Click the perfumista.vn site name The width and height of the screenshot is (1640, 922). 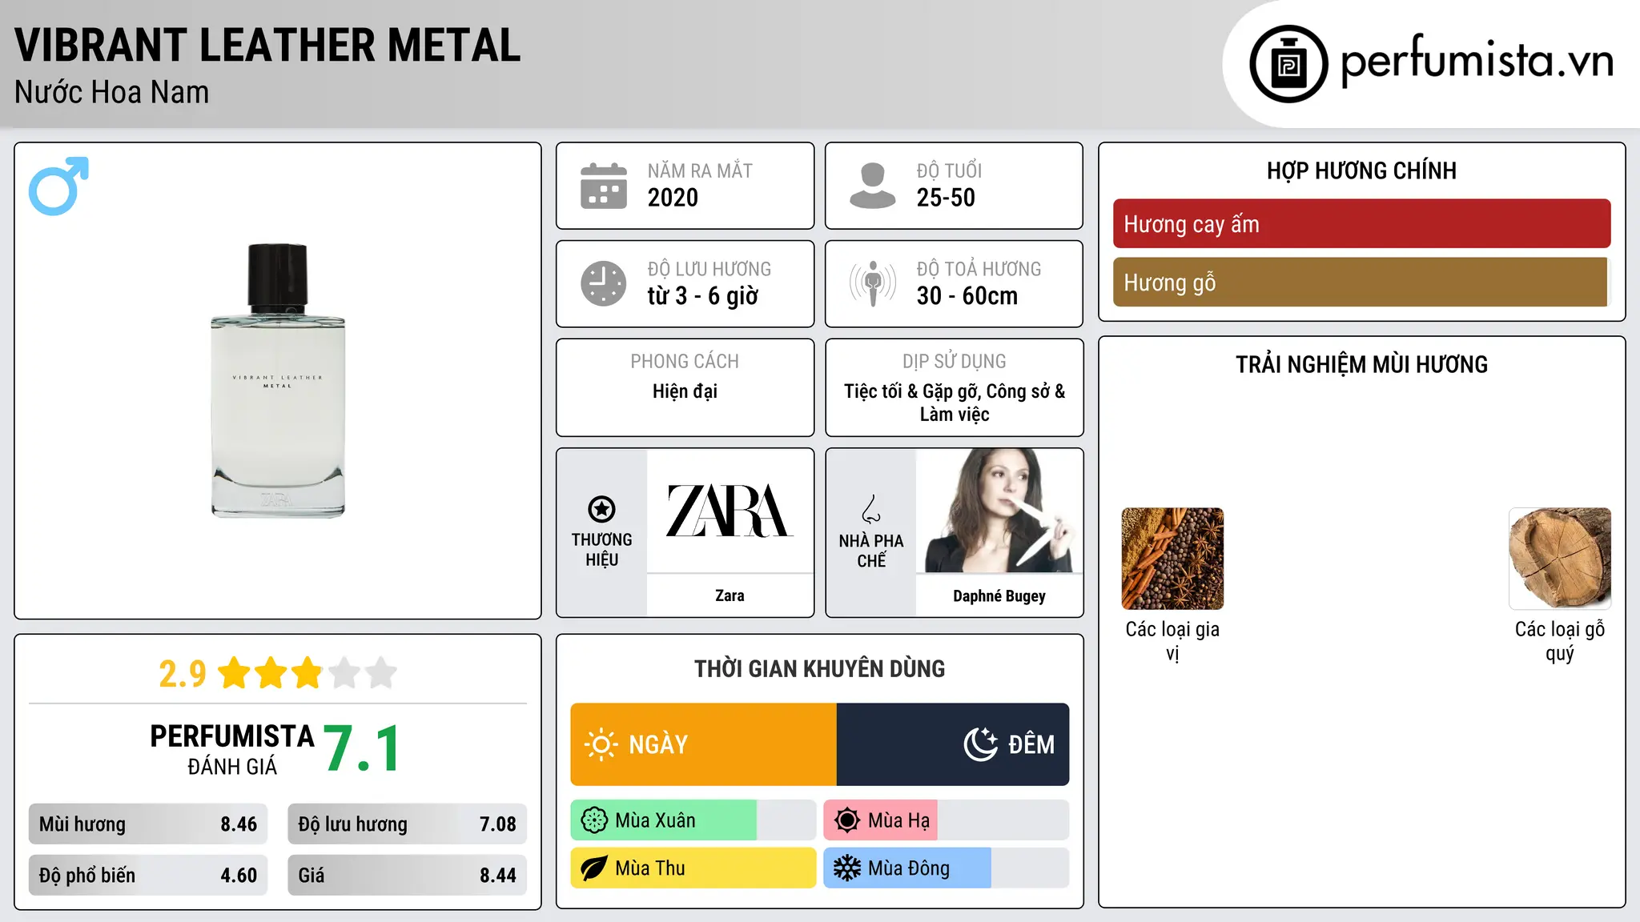1477,61
